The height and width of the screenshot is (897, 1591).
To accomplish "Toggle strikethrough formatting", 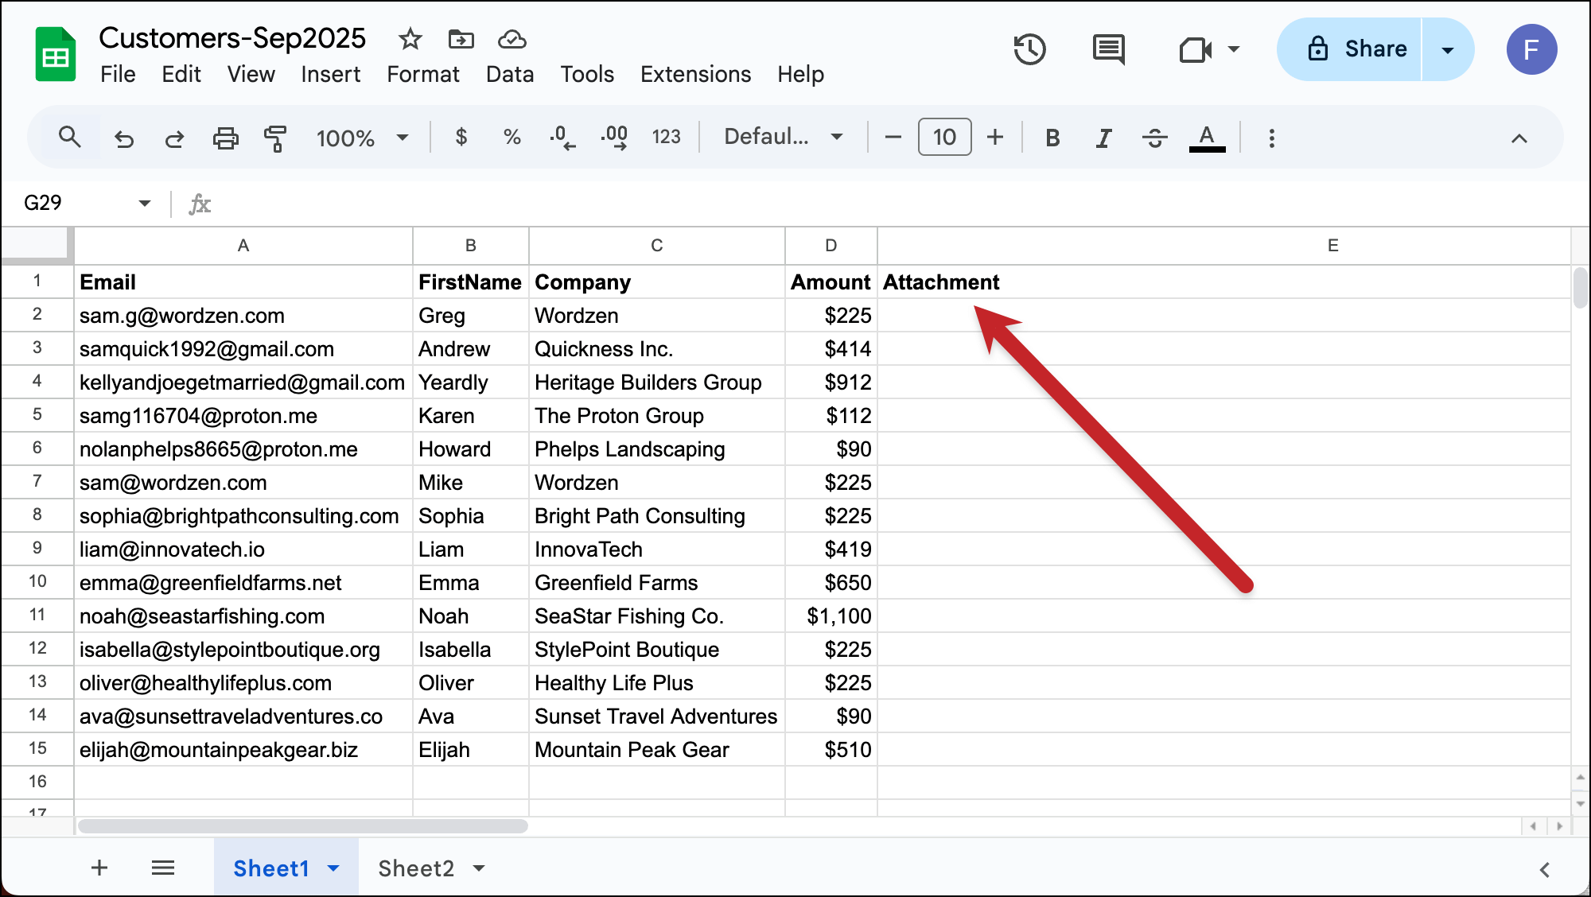I will point(1153,137).
